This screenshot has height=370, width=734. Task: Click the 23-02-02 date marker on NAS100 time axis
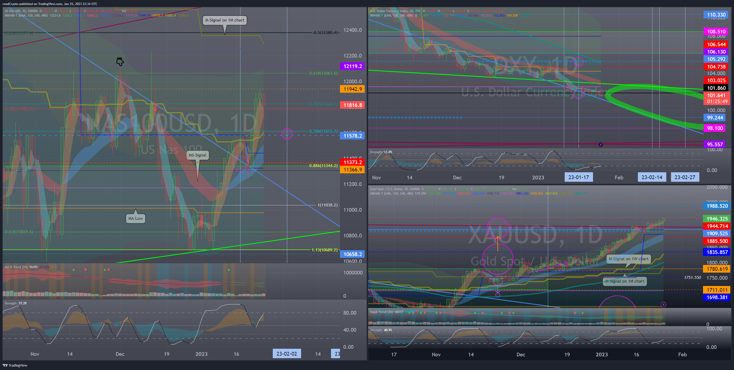coord(287,353)
